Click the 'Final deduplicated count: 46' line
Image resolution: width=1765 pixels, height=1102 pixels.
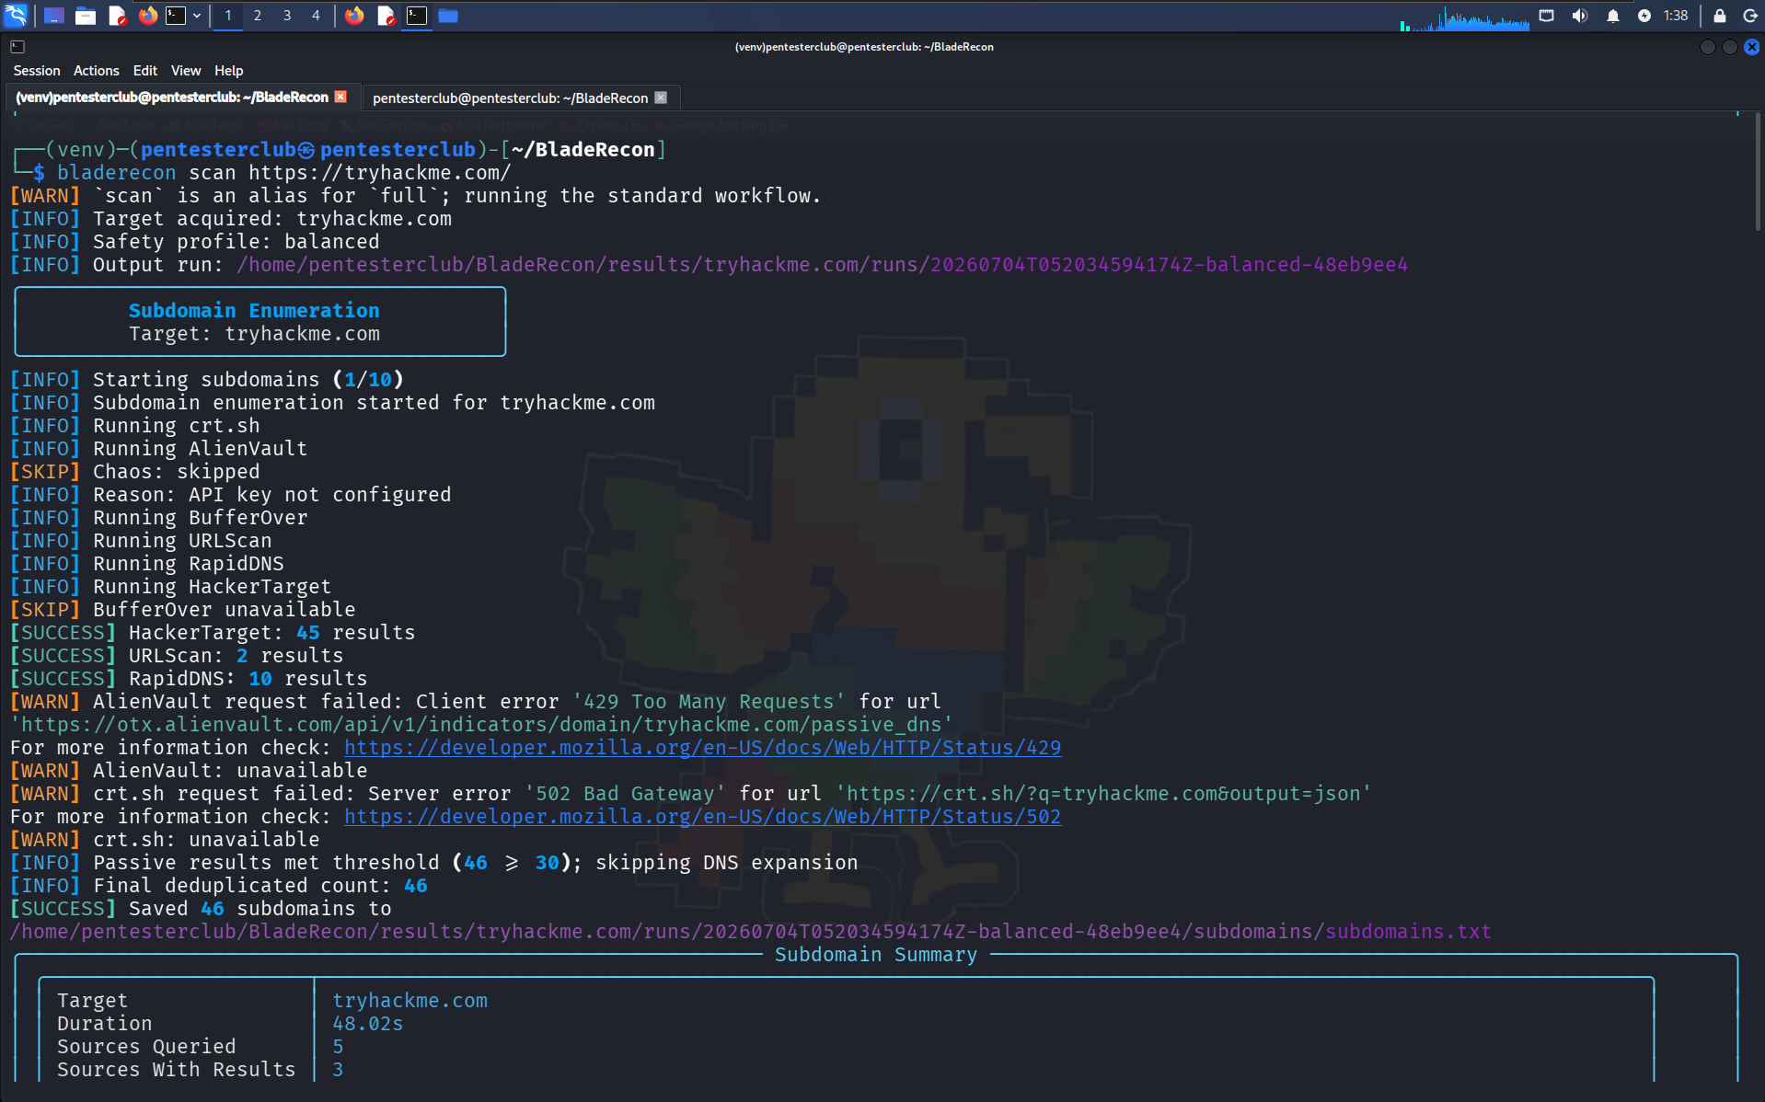tap(219, 886)
